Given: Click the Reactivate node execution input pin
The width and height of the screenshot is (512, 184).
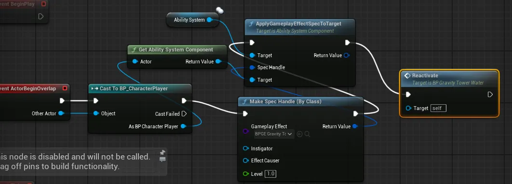Looking at the screenshot, I should [408, 95].
